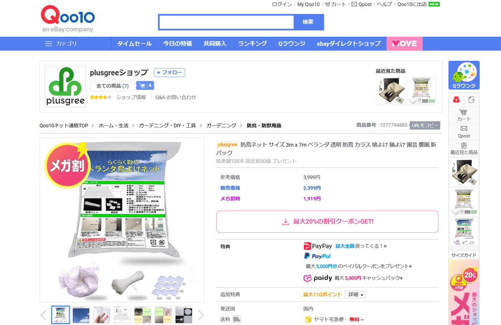
Task: Click the メガ割時 price 1,919円
Action: coord(312,199)
